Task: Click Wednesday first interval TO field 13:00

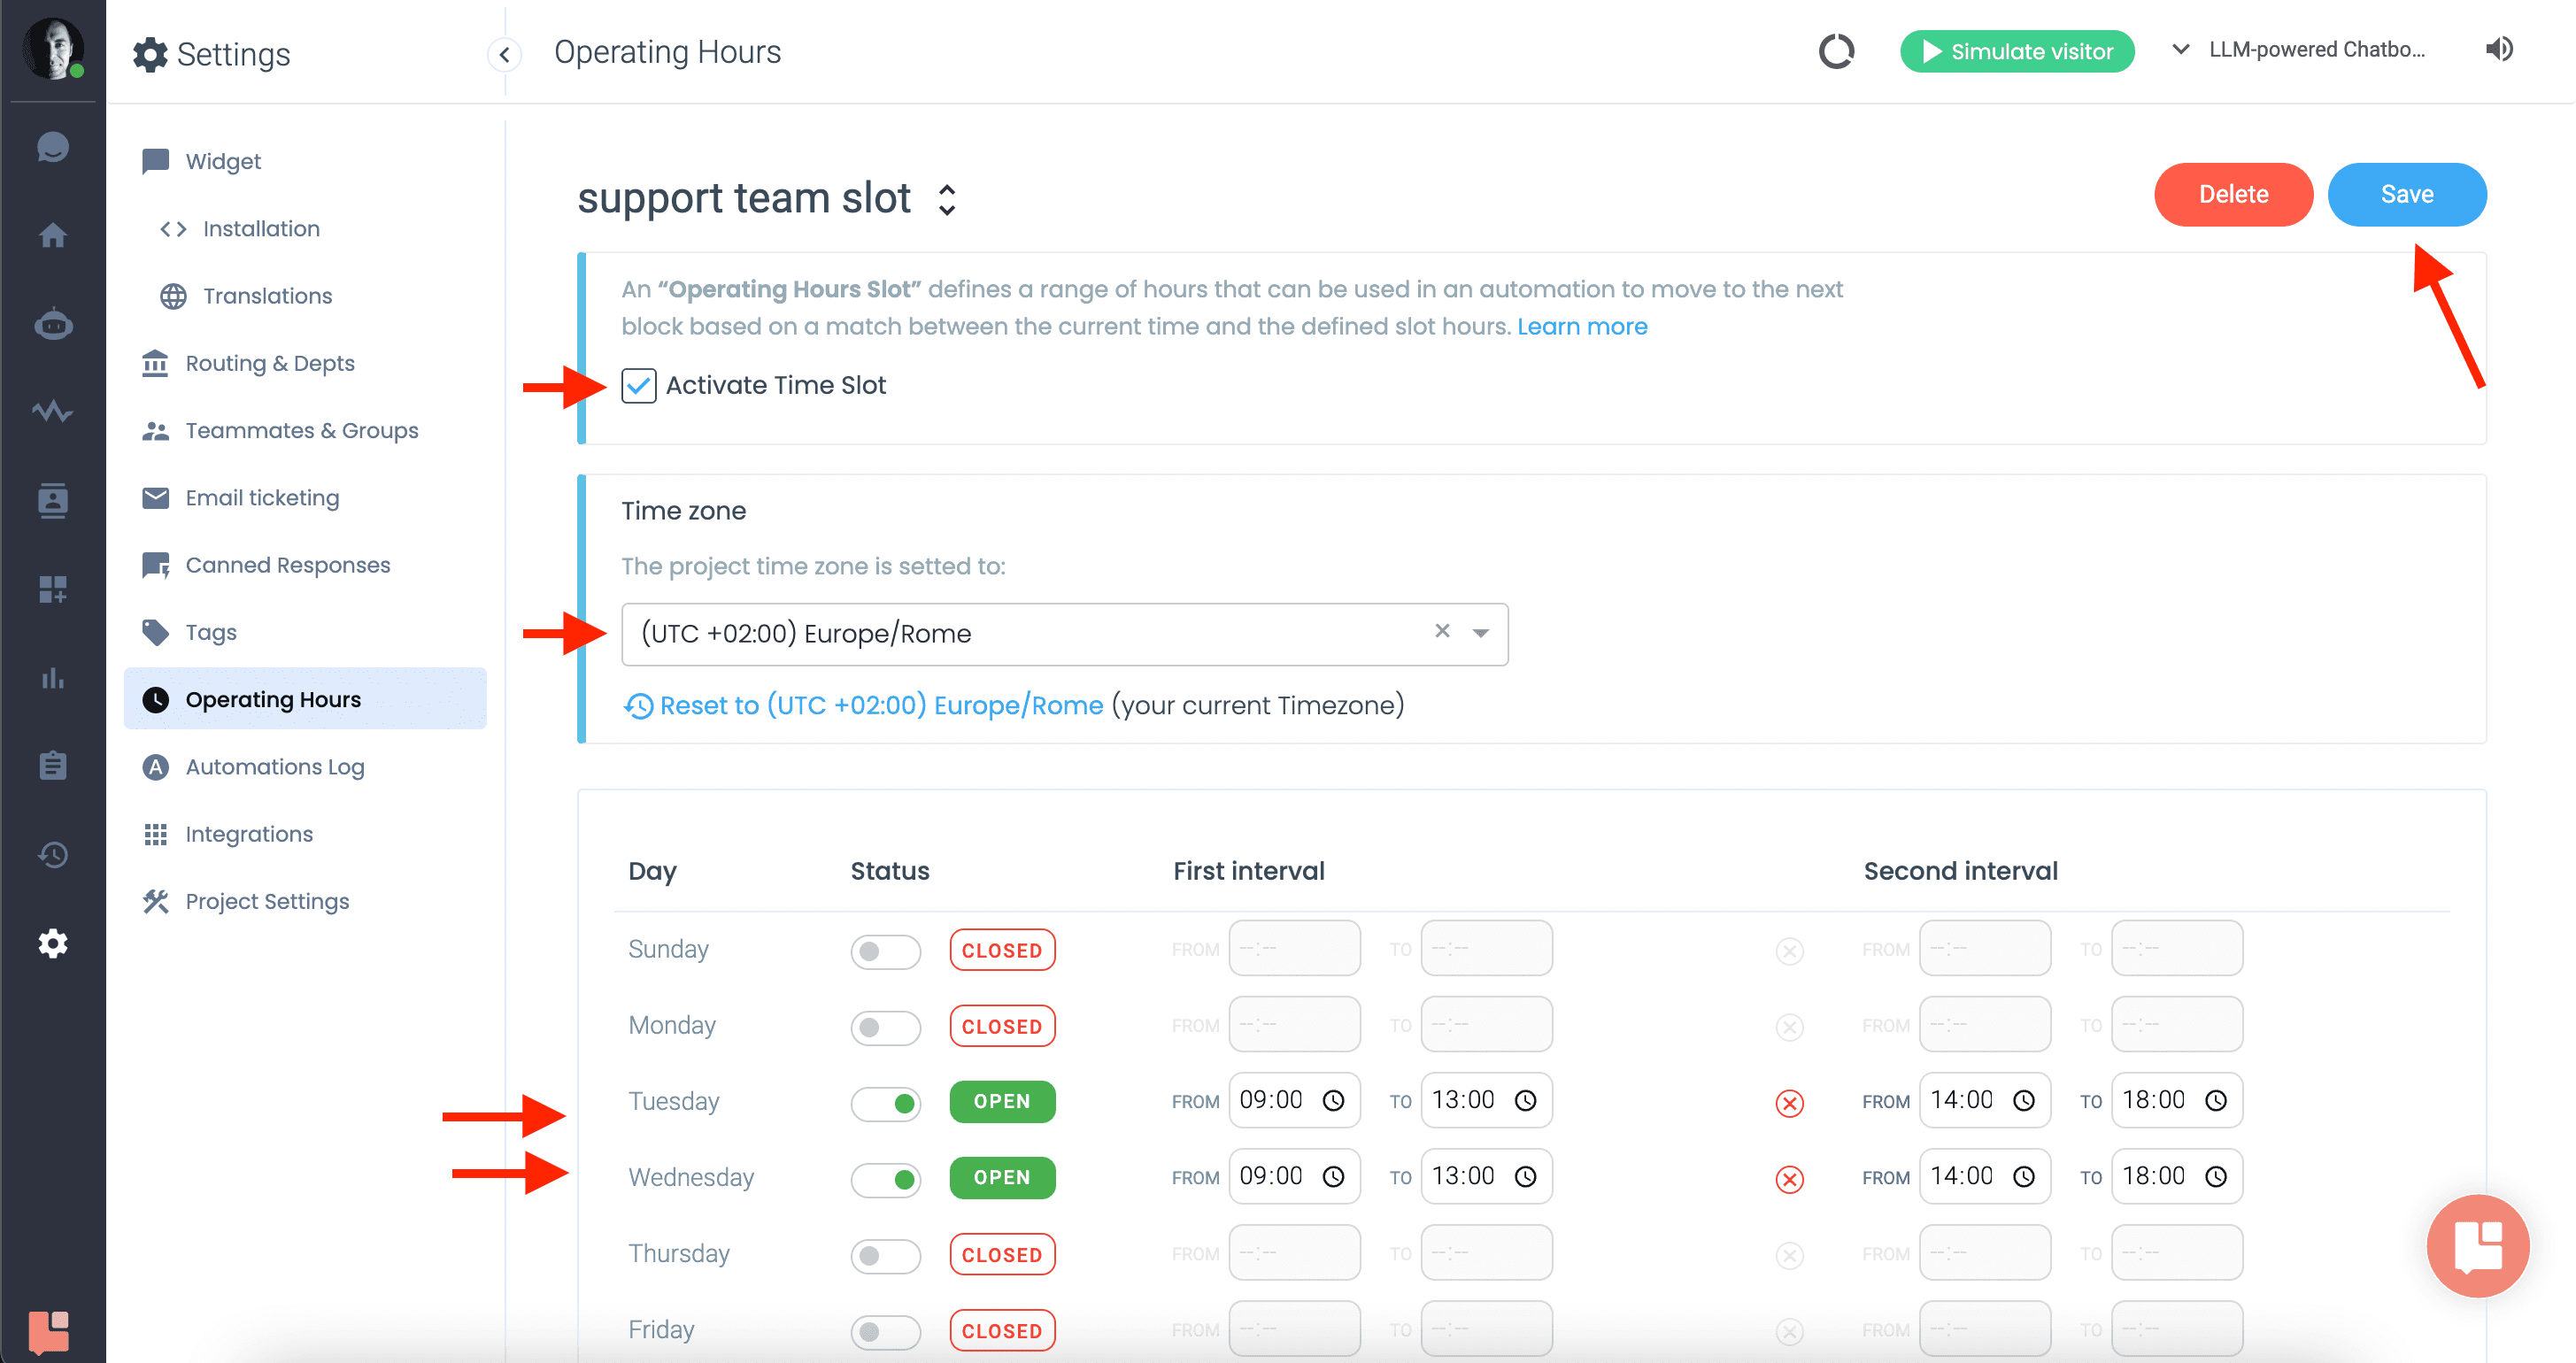Action: point(1486,1177)
